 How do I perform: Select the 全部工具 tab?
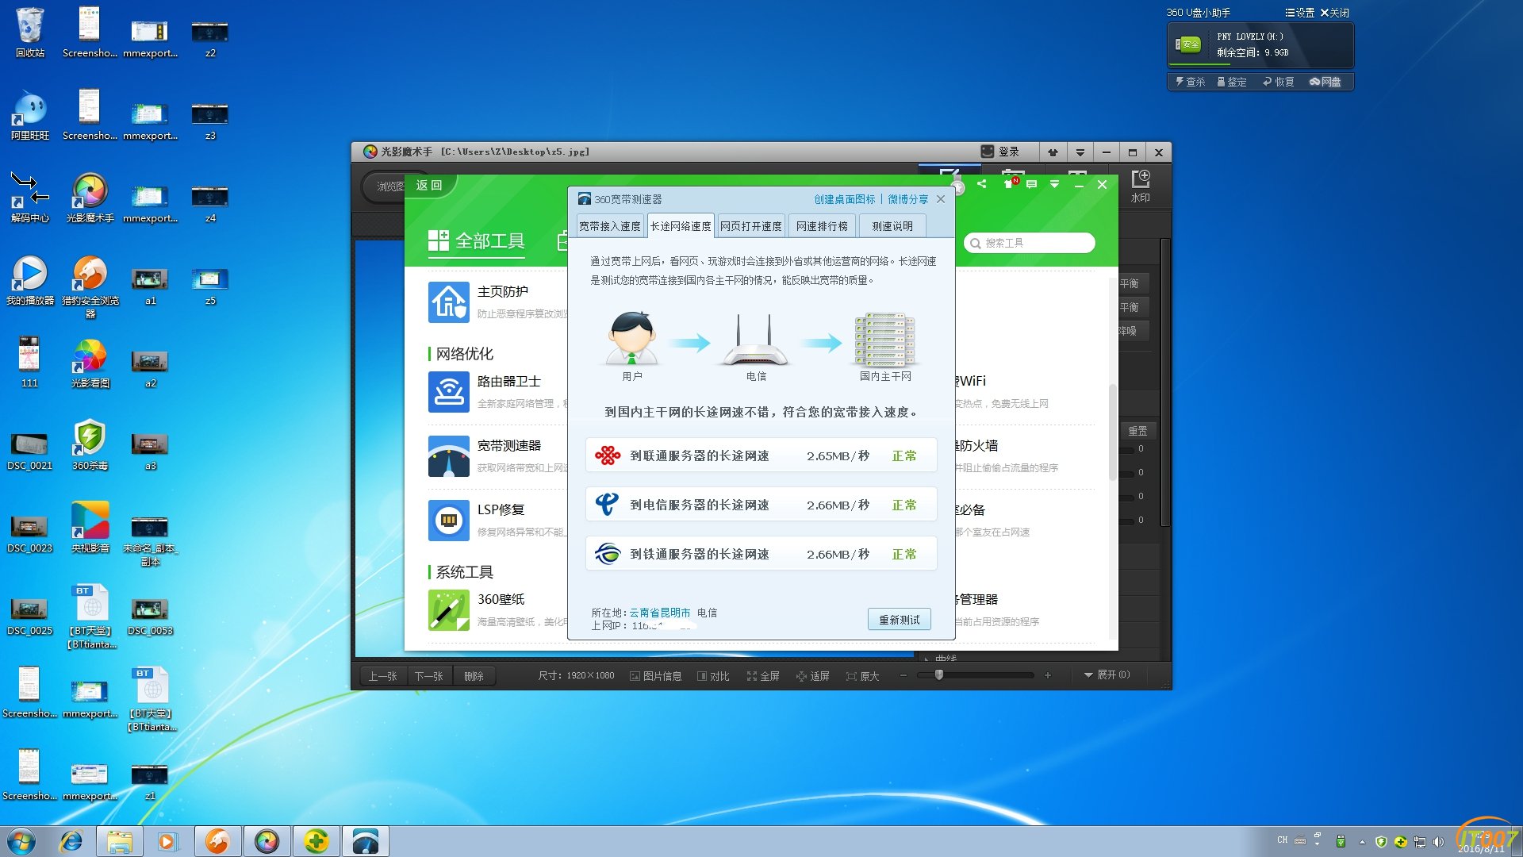click(476, 241)
